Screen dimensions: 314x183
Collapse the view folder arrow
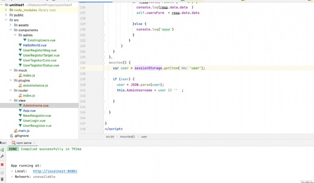tap(11, 100)
